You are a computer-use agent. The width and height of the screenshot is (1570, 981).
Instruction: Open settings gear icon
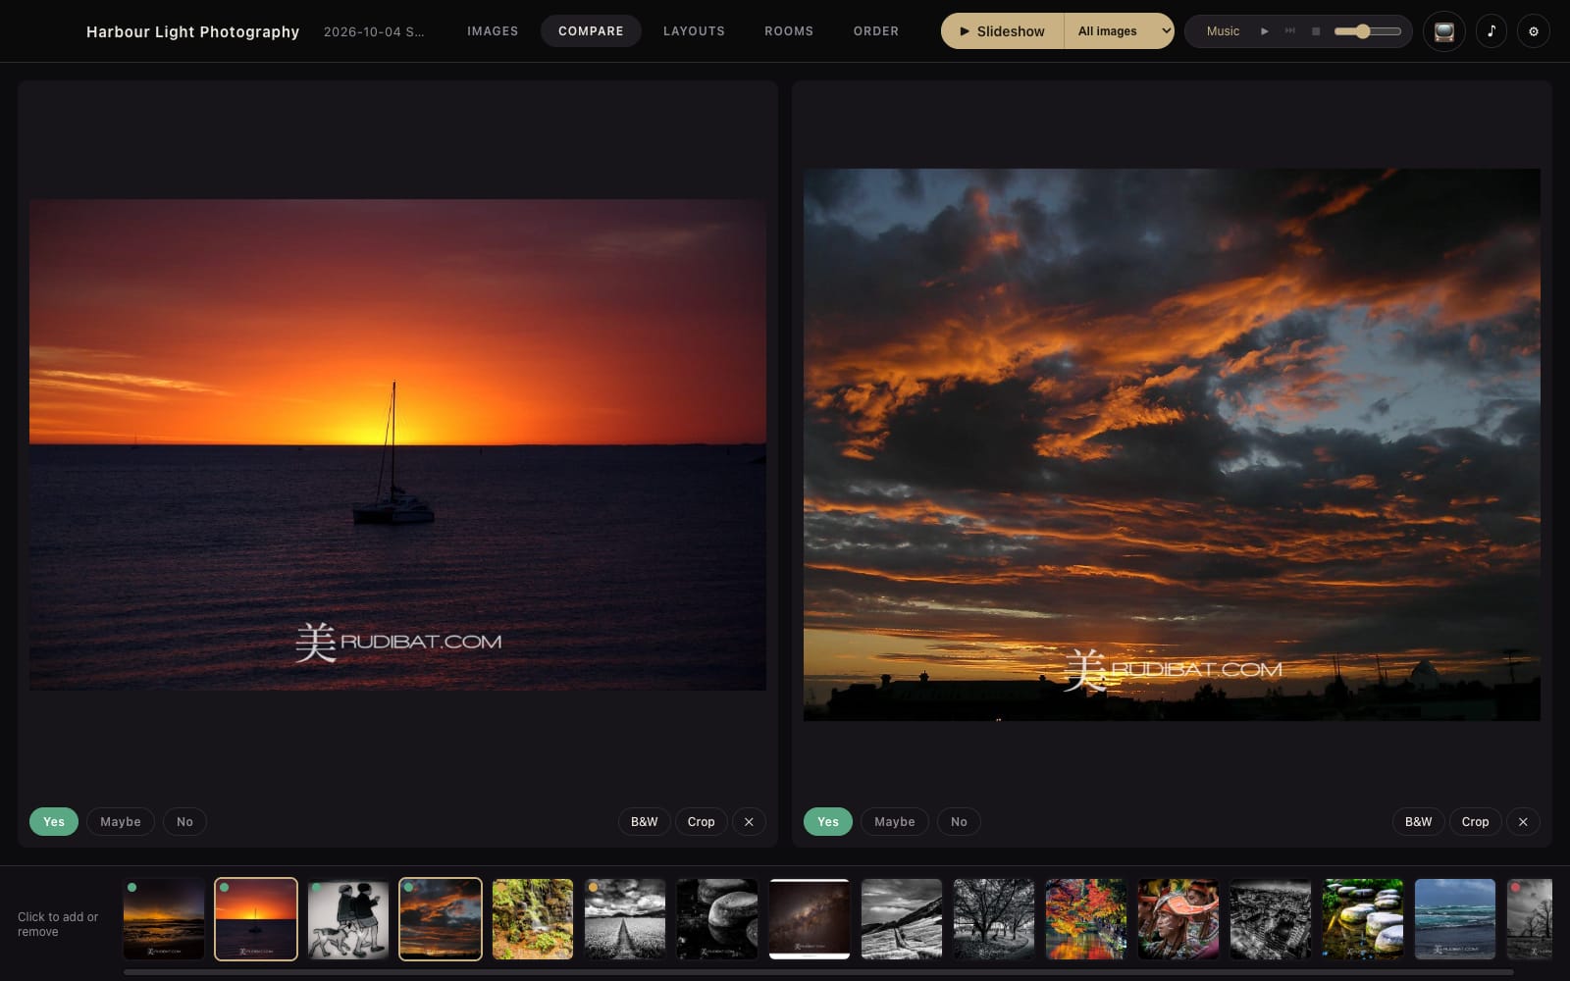[x=1534, y=31]
